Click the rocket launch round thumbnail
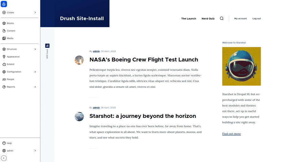The width and height of the screenshot is (284, 162). click(79, 60)
